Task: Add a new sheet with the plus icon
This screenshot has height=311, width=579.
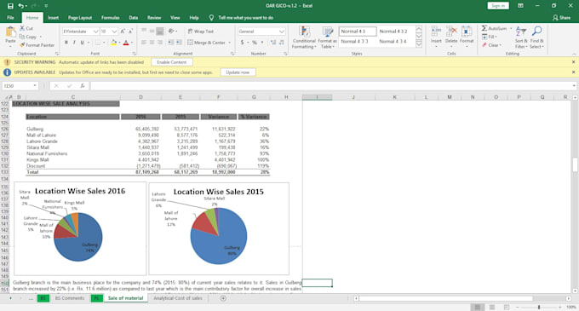Action: [x=223, y=298]
